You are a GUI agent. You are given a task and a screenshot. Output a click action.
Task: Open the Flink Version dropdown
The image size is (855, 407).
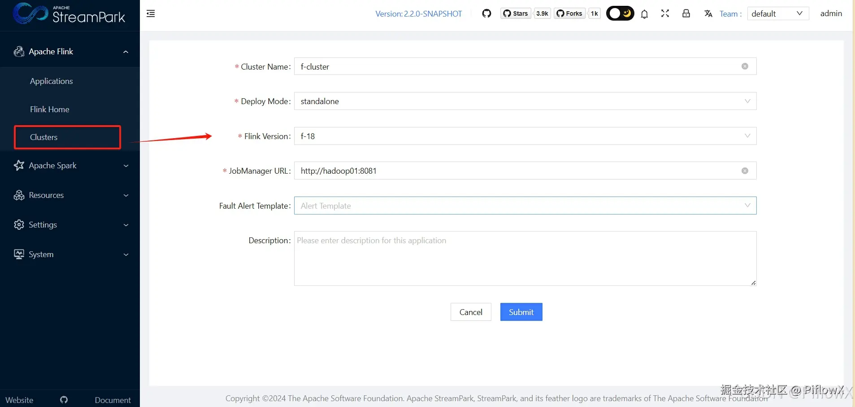coord(525,136)
